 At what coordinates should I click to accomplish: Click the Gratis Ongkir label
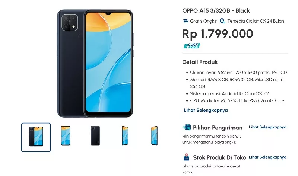coord(203,21)
